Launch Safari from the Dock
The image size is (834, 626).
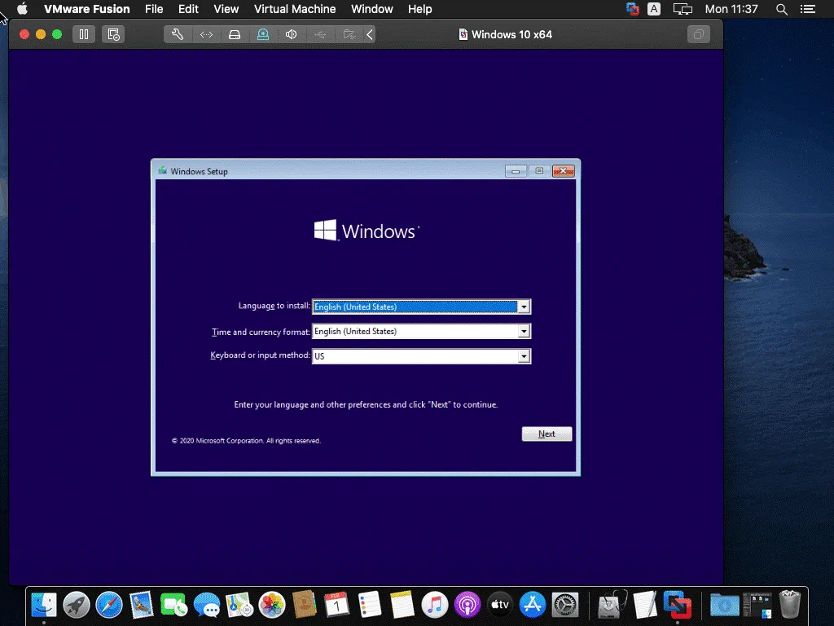[109, 604]
